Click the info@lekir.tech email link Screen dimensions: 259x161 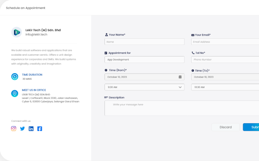[36, 34]
